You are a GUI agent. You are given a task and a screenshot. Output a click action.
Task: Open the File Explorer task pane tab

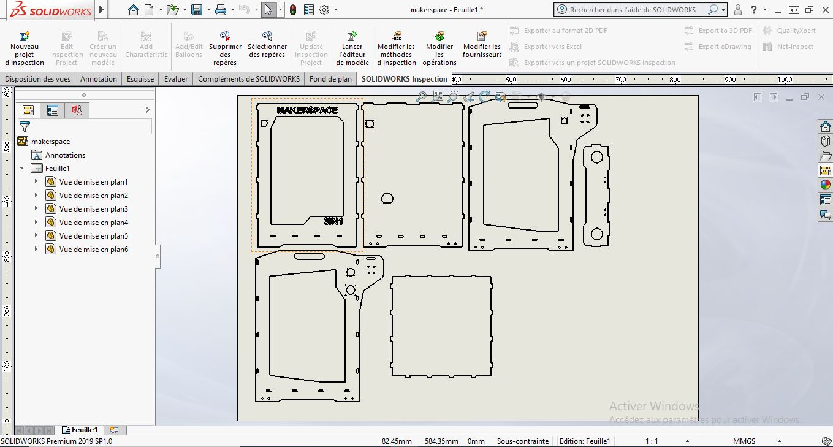[826, 156]
